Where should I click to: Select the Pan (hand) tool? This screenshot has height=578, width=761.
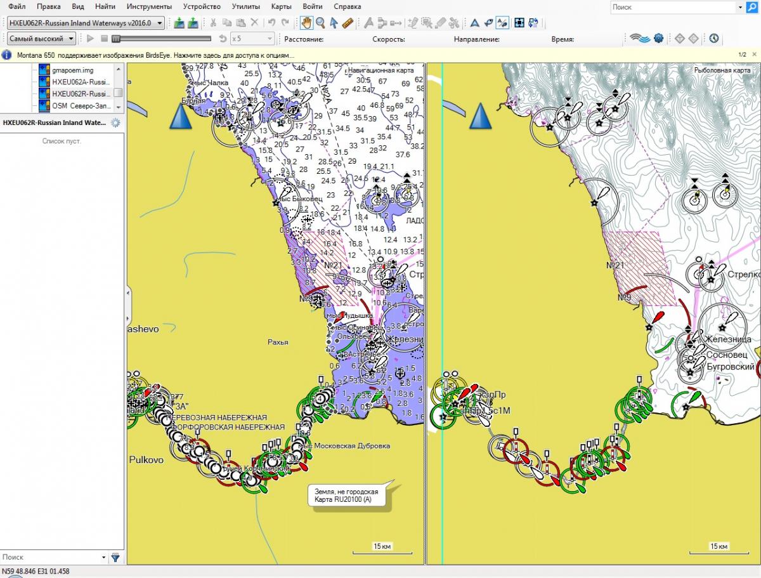tap(307, 23)
